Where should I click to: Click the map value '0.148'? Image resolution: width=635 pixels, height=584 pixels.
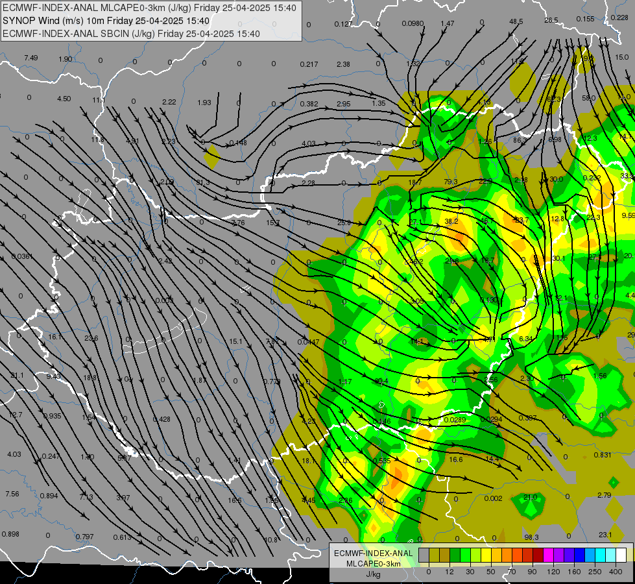(238, 143)
